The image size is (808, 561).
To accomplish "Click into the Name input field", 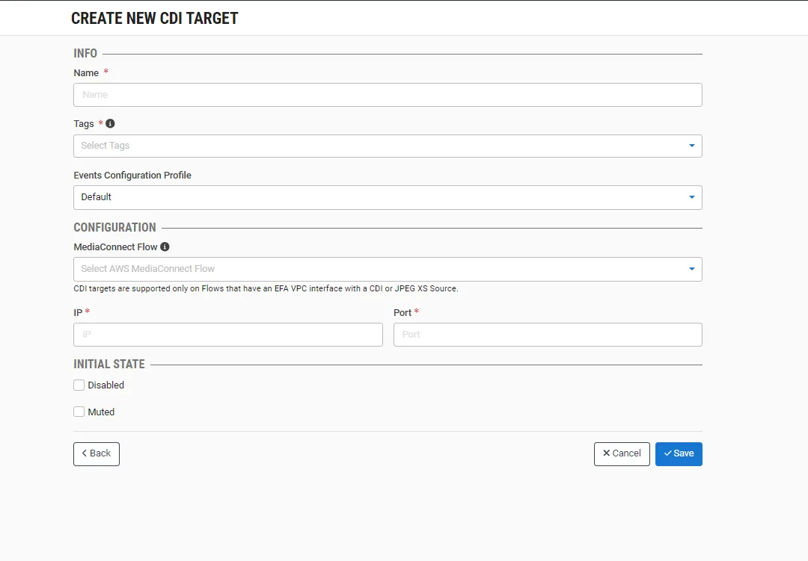I will click(388, 95).
